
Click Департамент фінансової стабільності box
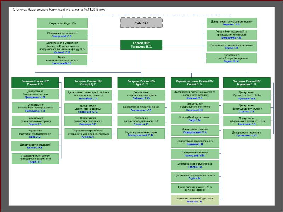pyautogui.click(x=88, y=121)
